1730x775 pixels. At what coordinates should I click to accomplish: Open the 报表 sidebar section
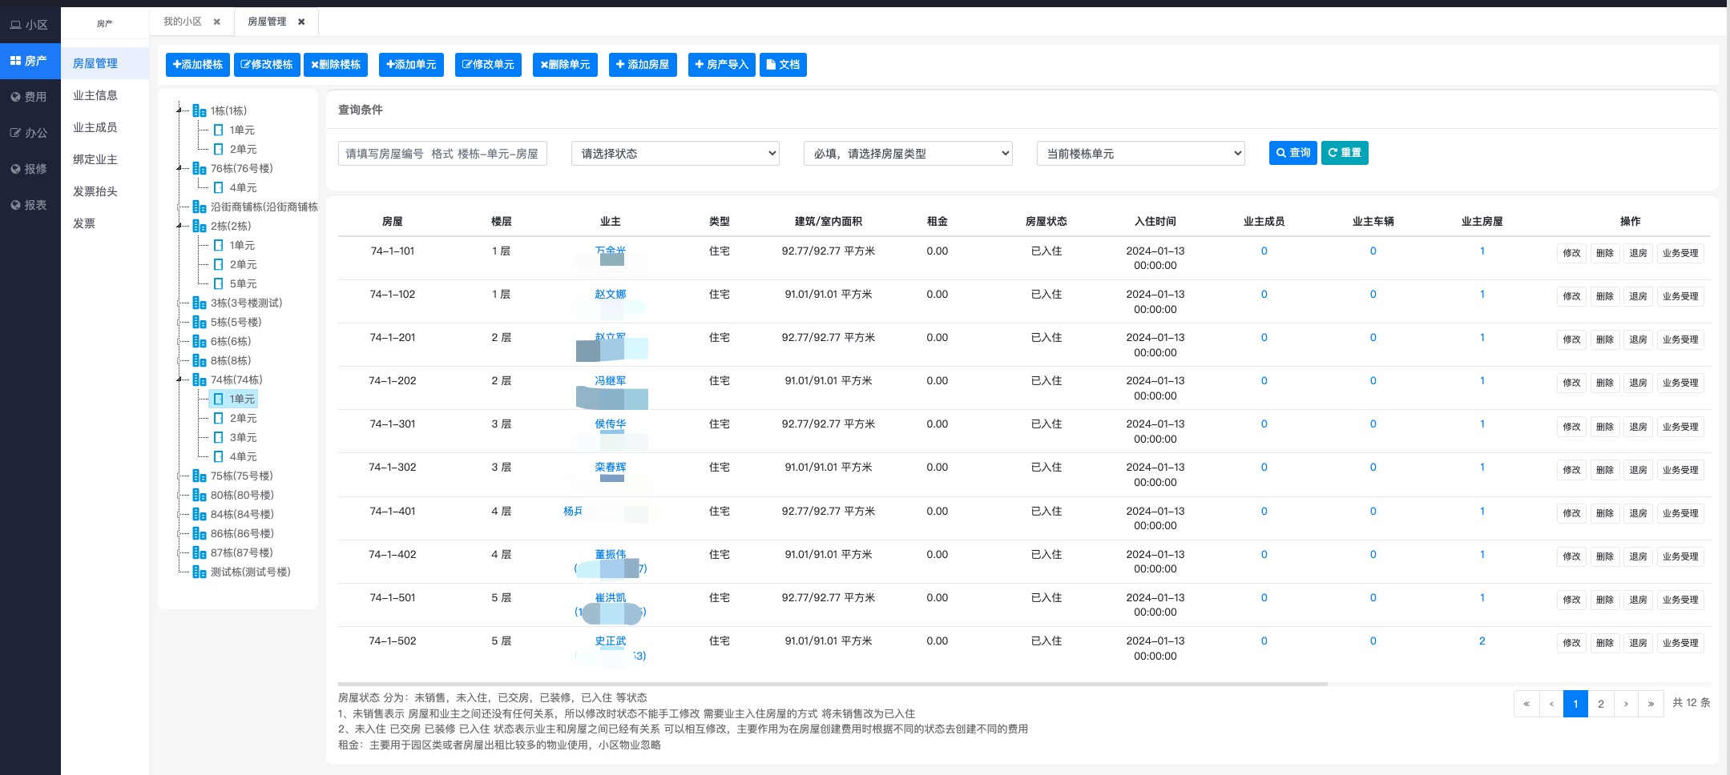30,205
